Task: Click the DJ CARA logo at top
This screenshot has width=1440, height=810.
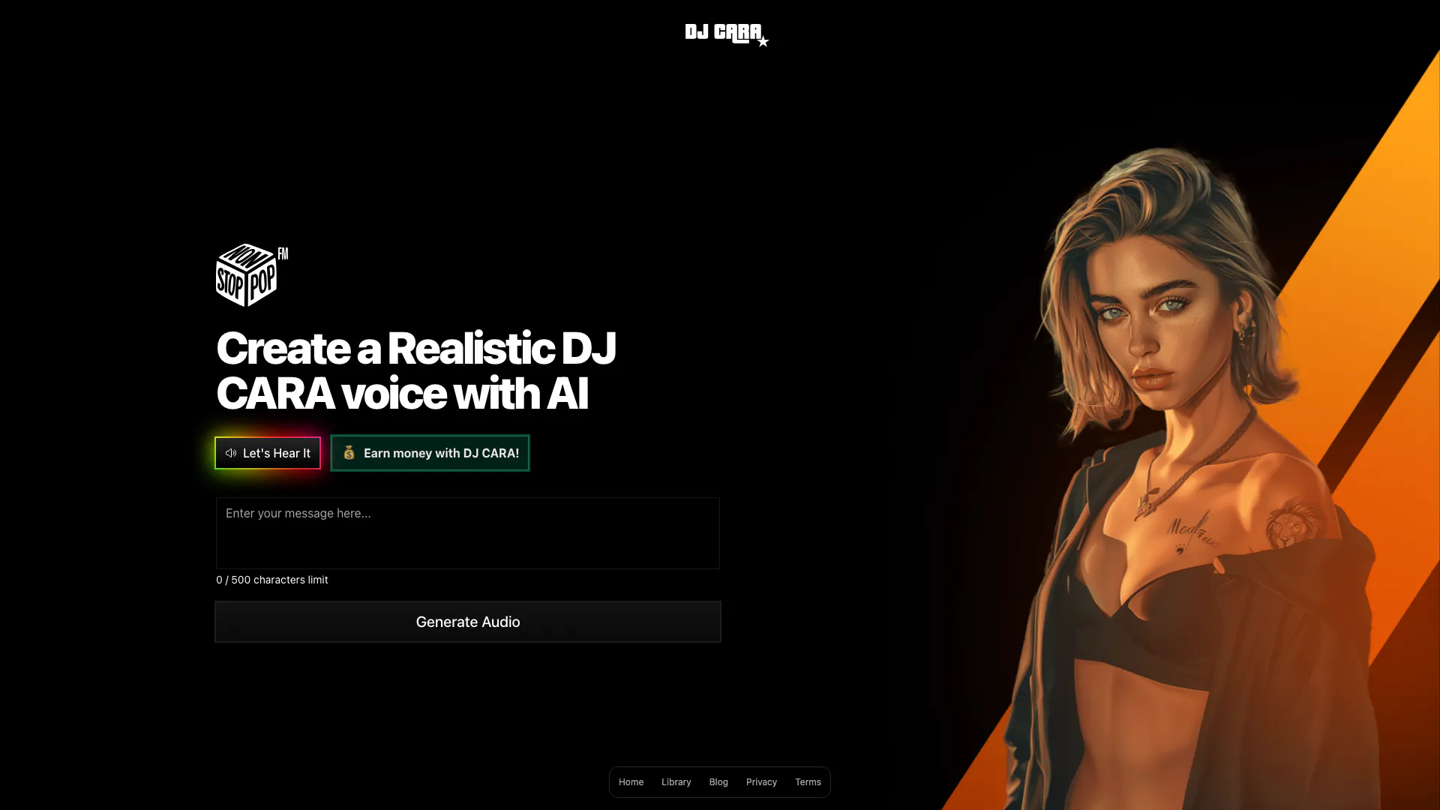Action: pyautogui.click(x=726, y=34)
